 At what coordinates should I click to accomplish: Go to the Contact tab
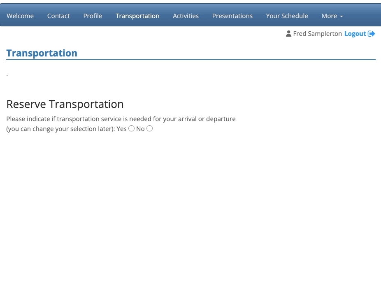pyautogui.click(x=58, y=16)
